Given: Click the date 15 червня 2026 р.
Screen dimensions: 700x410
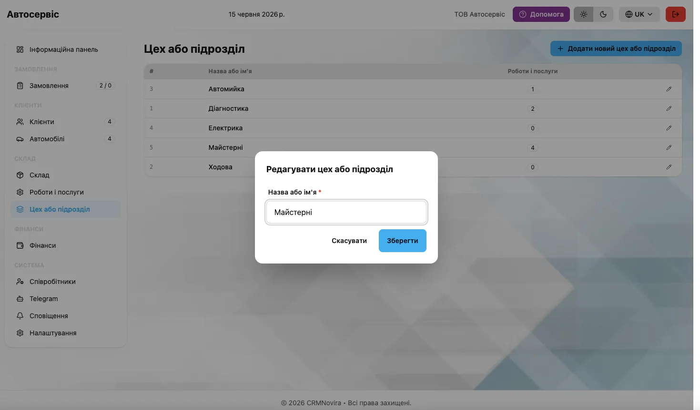Looking at the screenshot, I should pyautogui.click(x=256, y=14).
